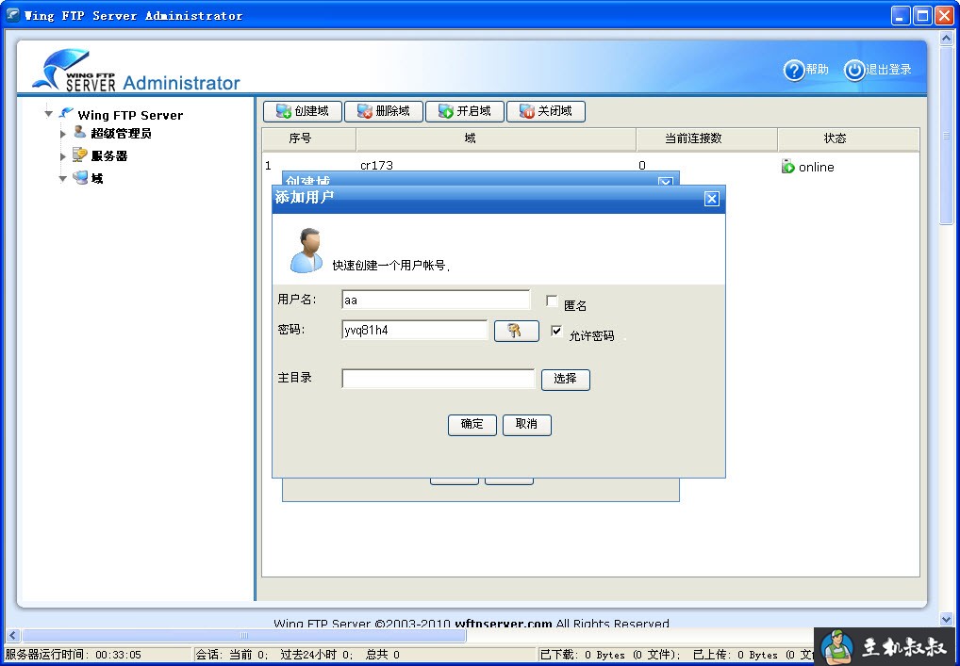The height and width of the screenshot is (666, 960).
Task: Select Wing FTP Server root item
Action: pos(130,115)
